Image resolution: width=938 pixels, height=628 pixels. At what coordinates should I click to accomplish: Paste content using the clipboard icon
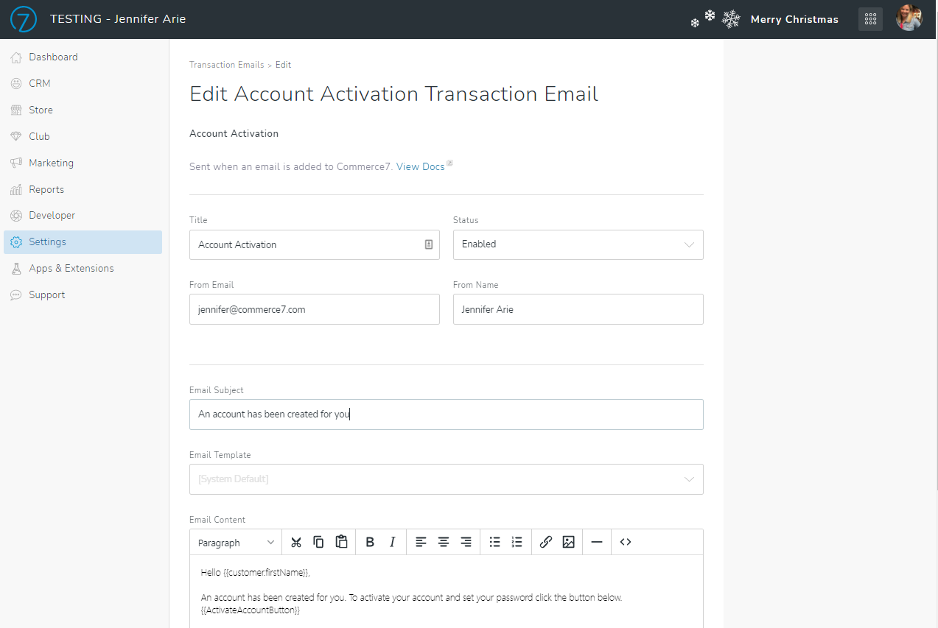(x=341, y=542)
